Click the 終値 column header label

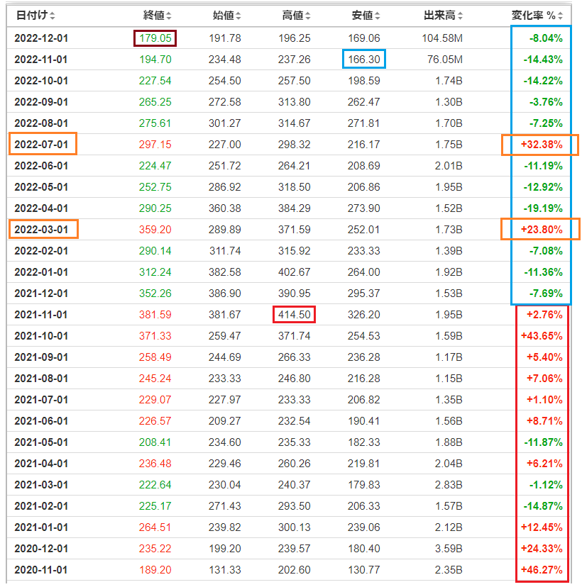pos(154,16)
